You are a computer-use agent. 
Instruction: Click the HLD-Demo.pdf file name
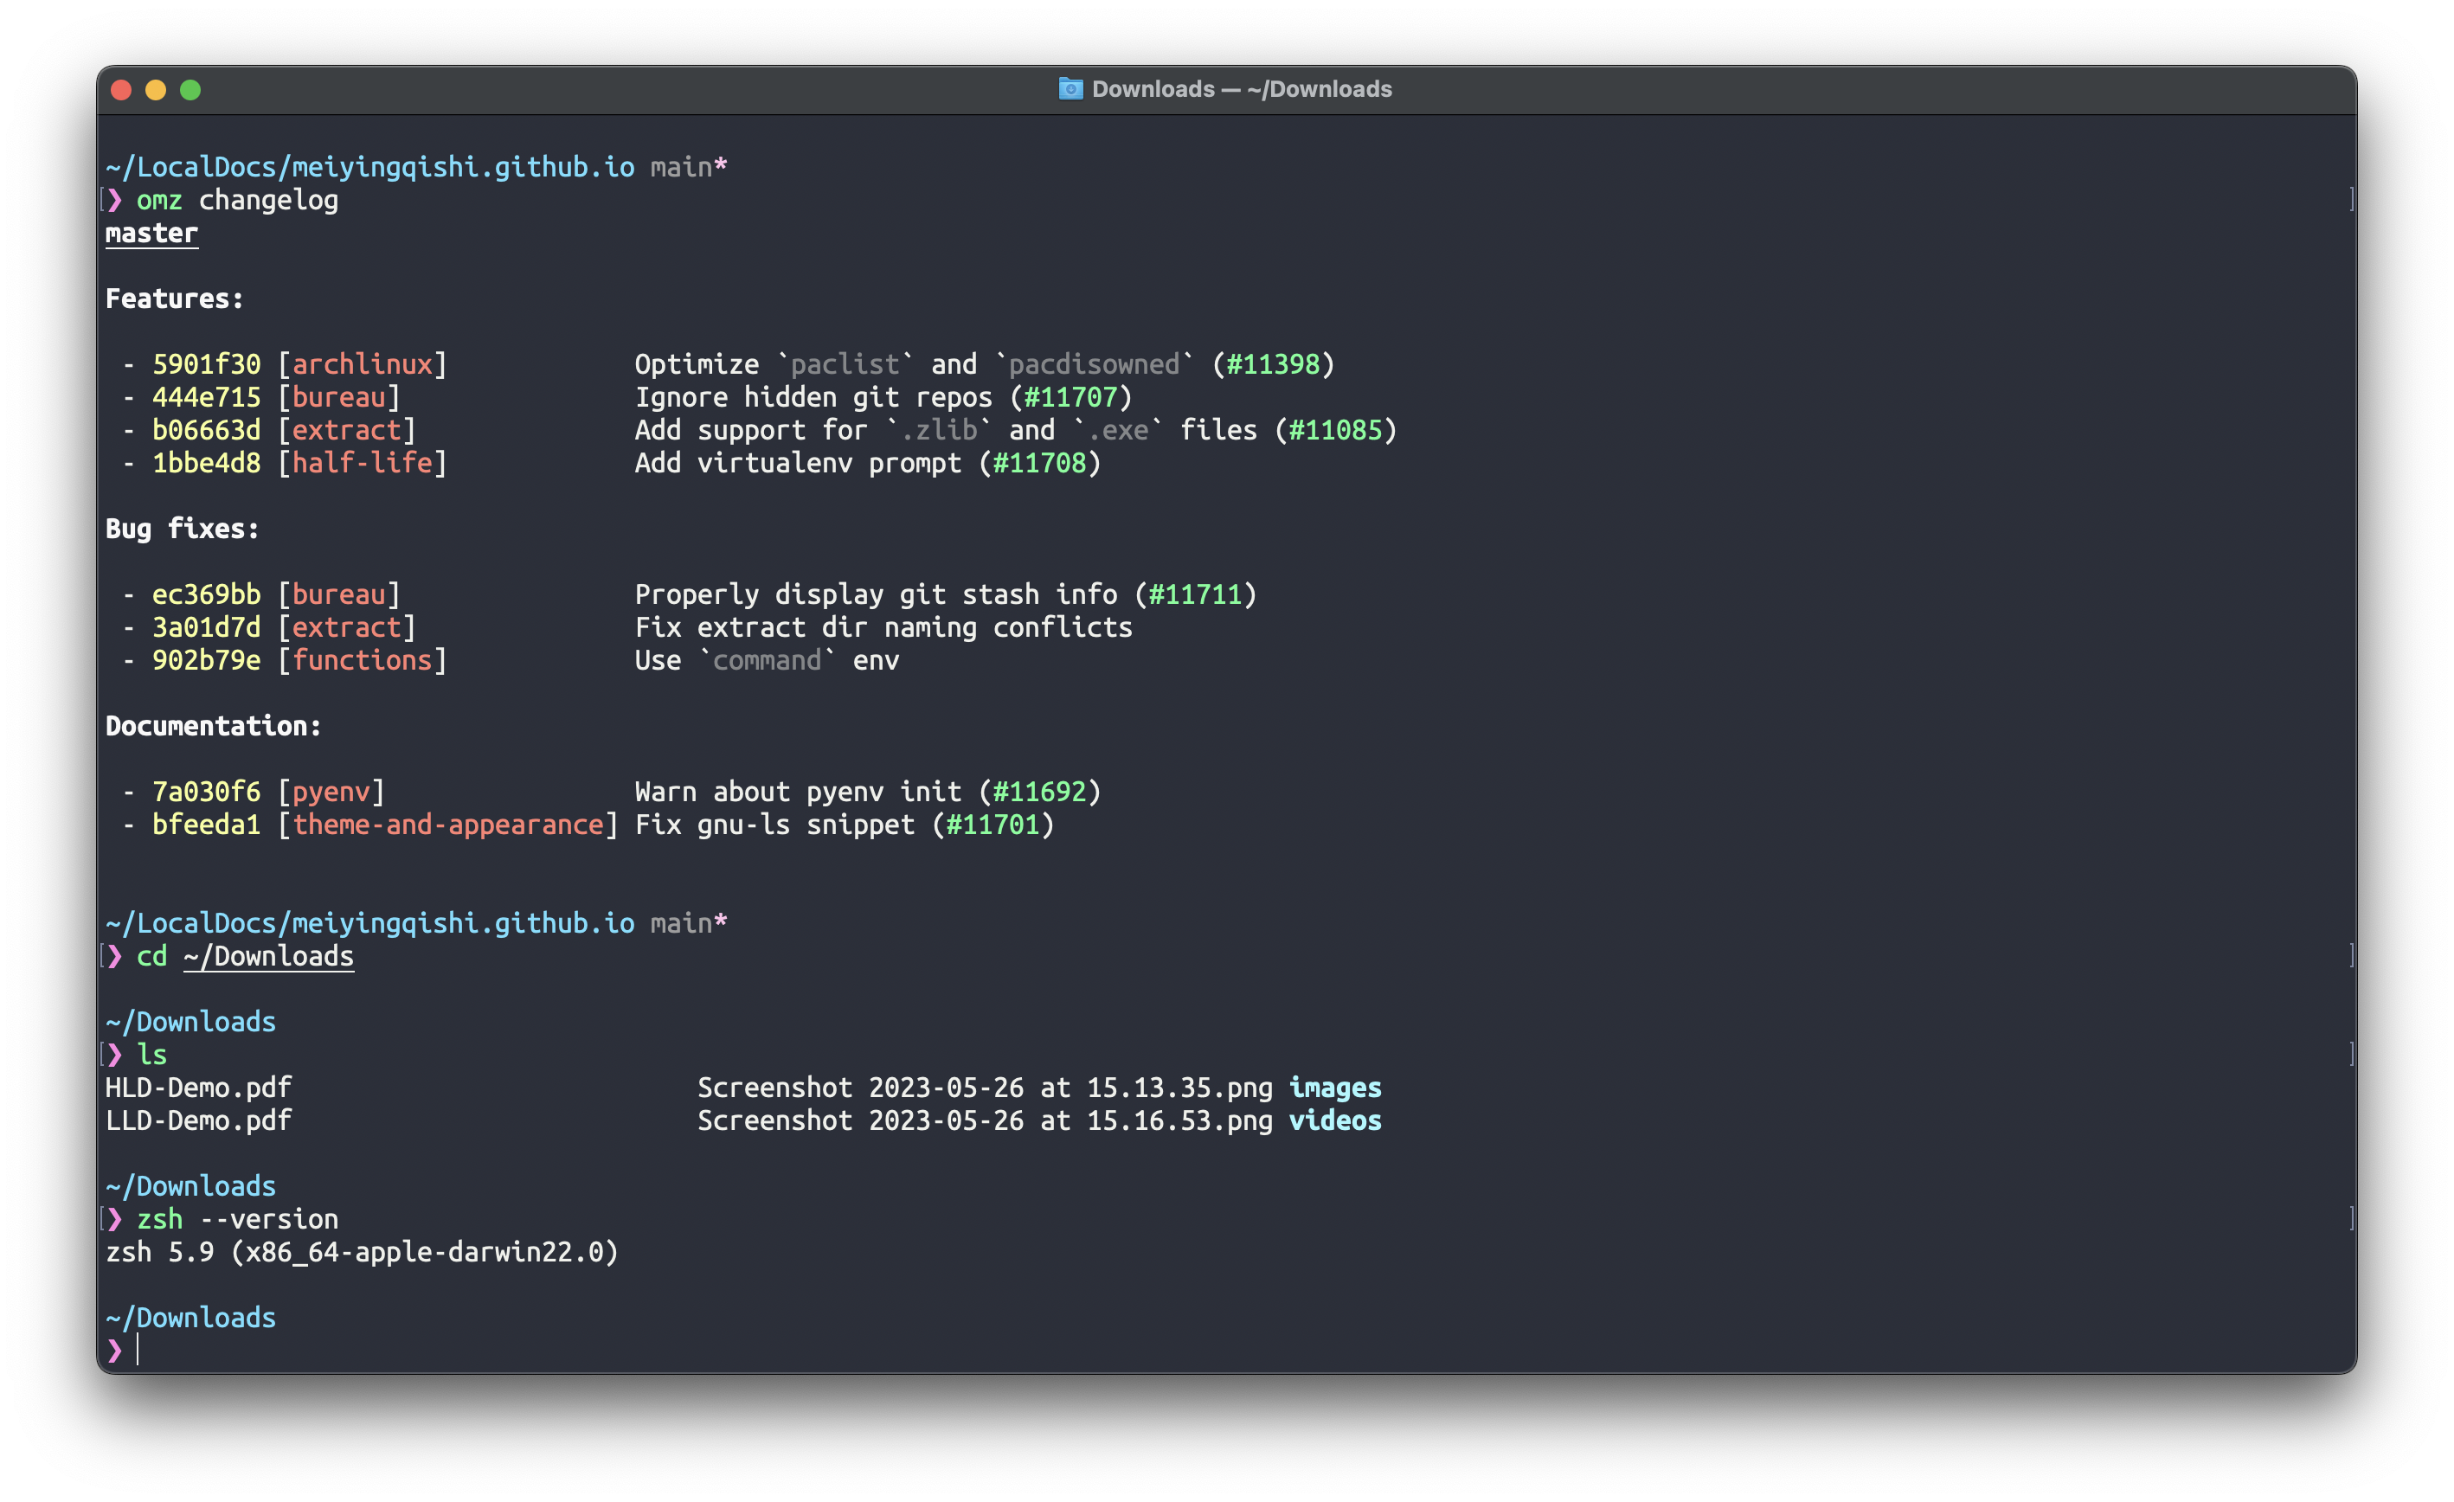(x=198, y=1088)
